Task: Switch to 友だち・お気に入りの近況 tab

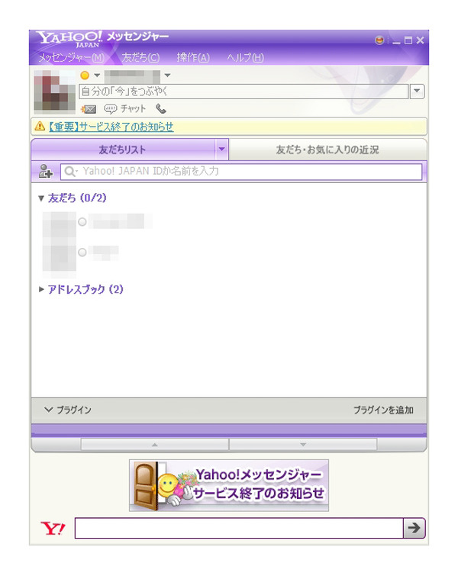Action: point(327,150)
